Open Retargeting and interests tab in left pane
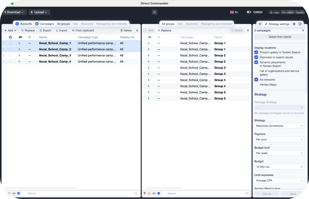 [x=112, y=24]
